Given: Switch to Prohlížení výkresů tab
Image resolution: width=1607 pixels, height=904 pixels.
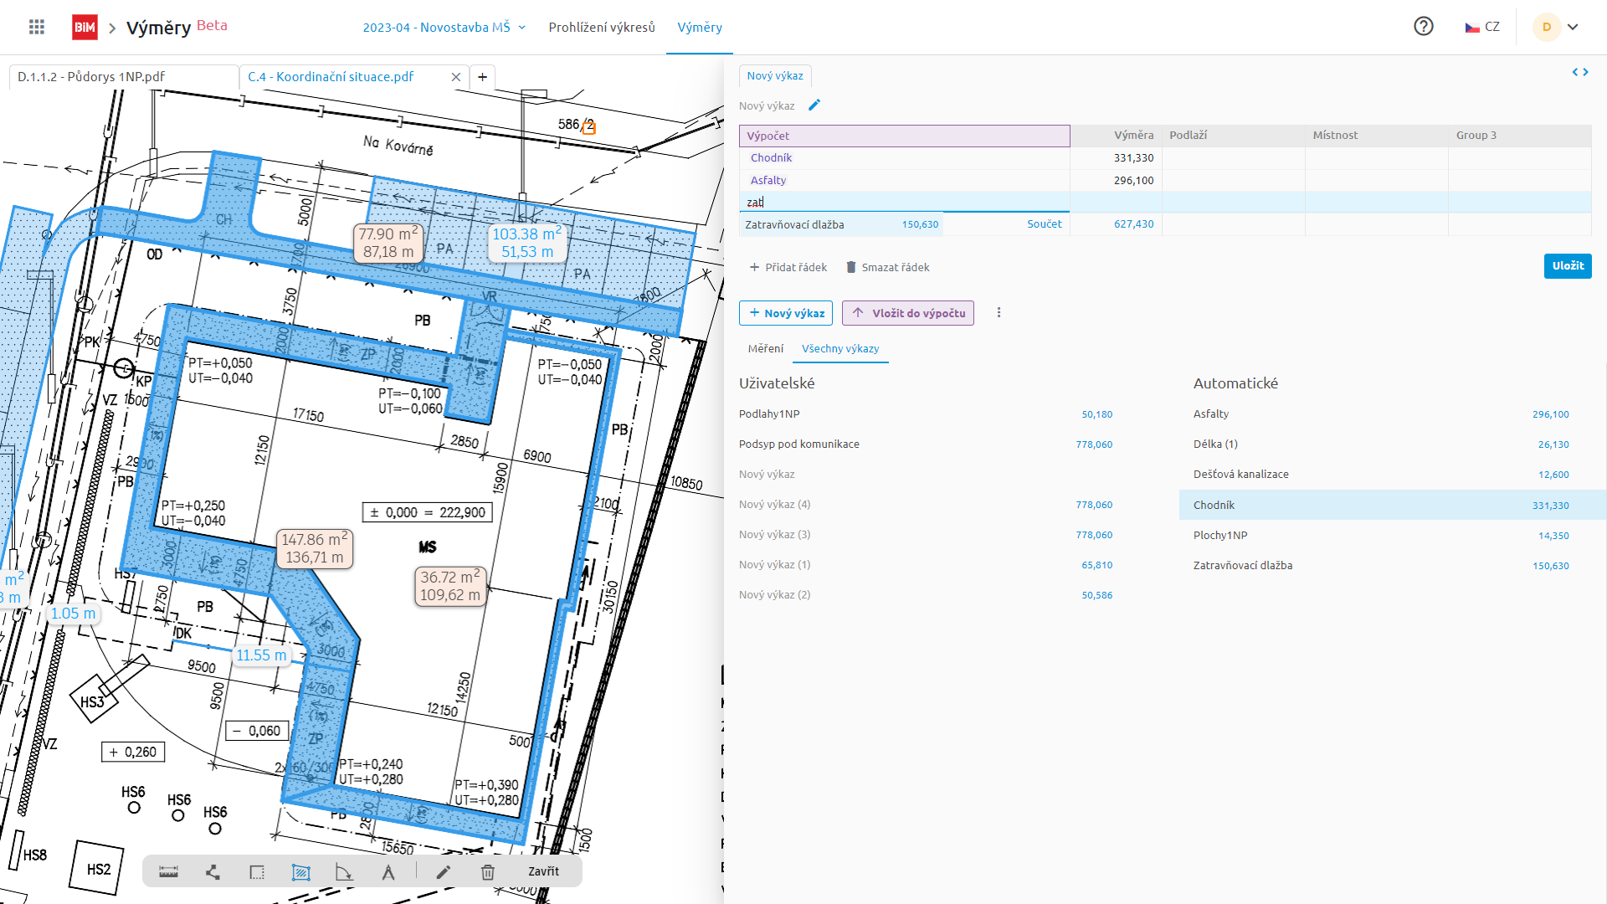Looking at the screenshot, I should coord(602,28).
